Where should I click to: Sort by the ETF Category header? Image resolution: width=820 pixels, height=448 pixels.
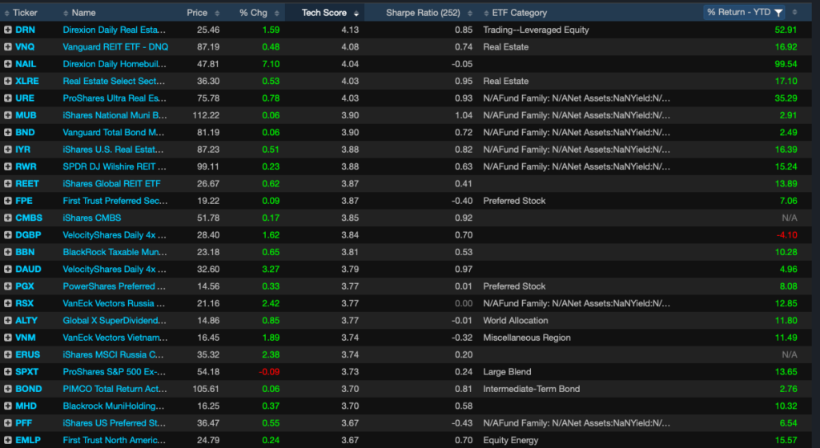(519, 13)
